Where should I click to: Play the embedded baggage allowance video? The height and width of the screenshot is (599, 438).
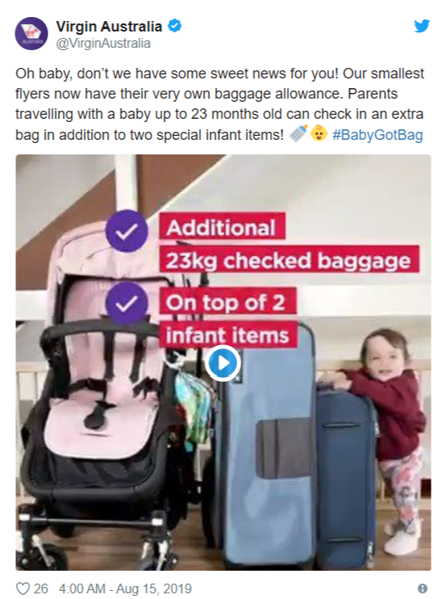tap(223, 363)
